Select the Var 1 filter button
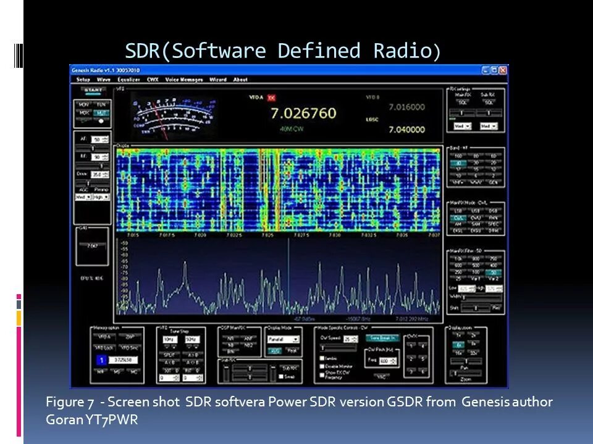 (476, 279)
